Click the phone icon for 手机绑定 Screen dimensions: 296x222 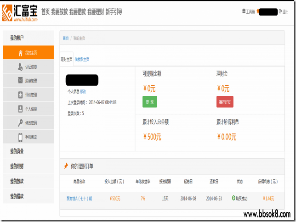pyautogui.click(x=20, y=137)
